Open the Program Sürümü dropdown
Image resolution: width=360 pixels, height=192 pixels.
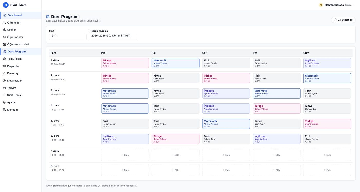tap(113, 37)
